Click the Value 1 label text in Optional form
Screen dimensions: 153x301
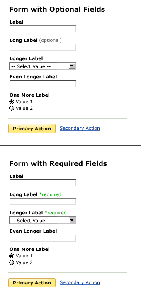tap(24, 102)
